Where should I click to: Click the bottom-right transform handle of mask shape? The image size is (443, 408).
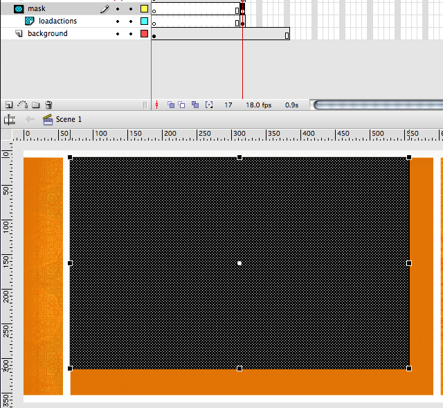tap(409, 369)
